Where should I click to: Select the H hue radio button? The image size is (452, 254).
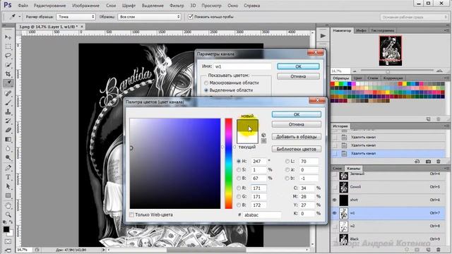[239, 162]
